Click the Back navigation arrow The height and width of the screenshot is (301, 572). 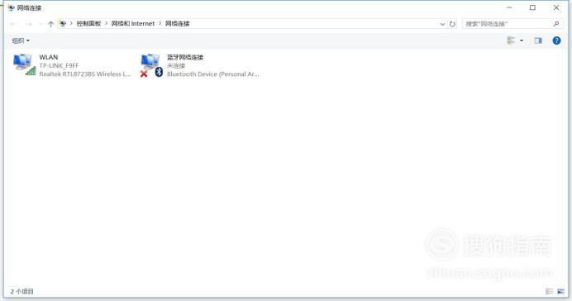(13, 24)
